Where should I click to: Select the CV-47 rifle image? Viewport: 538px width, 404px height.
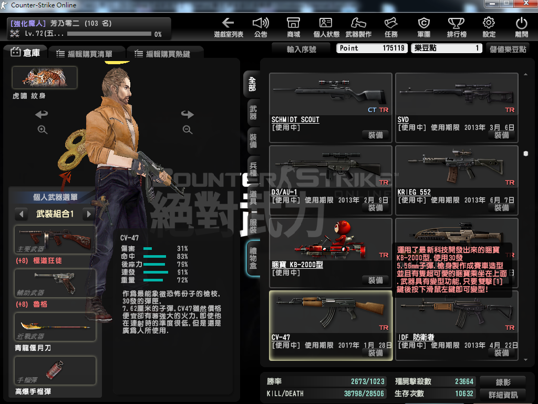[331, 312]
